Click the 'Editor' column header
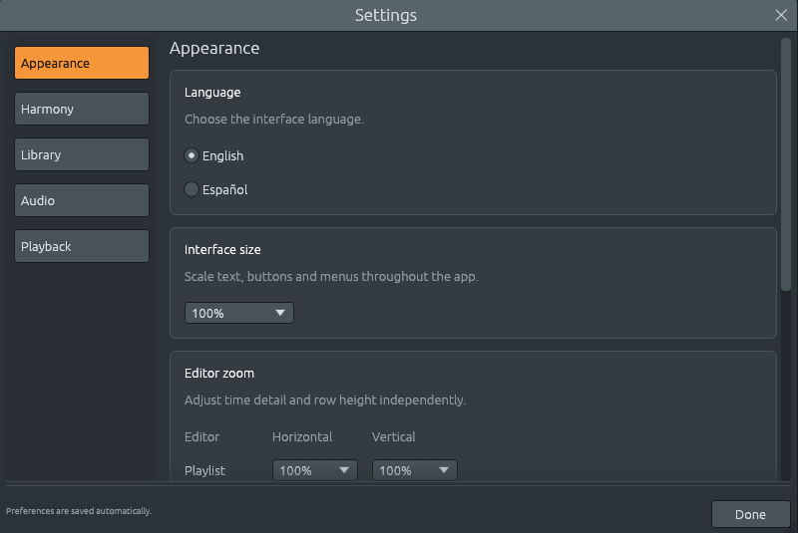Viewport: 798px width, 533px height. click(202, 437)
